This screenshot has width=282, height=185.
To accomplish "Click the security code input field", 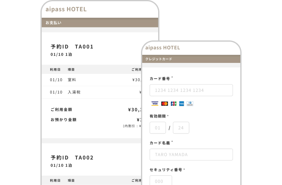I will coord(161,181).
